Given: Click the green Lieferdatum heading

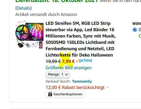Looking at the screenshot, I should [57, 1].
